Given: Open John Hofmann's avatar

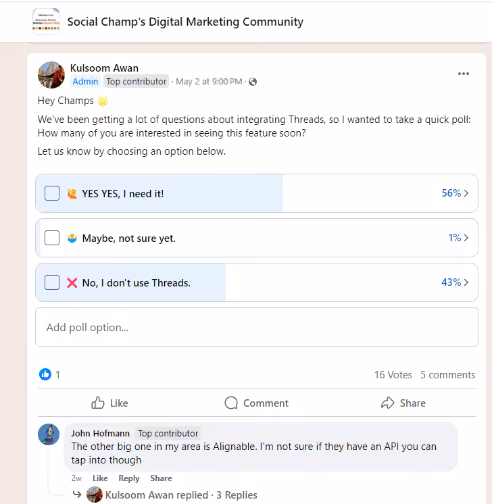Looking at the screenshot, I should pos(49,434).
